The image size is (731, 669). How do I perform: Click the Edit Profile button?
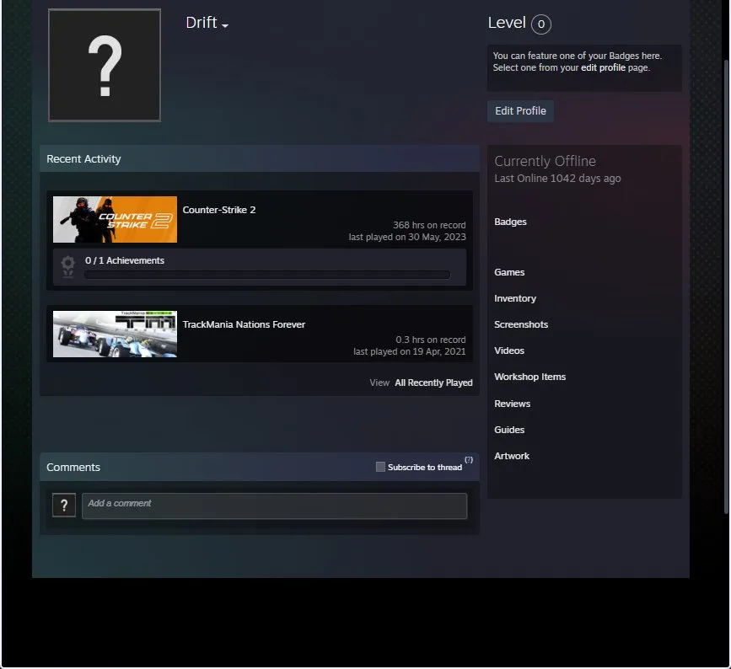click(520, 111)
